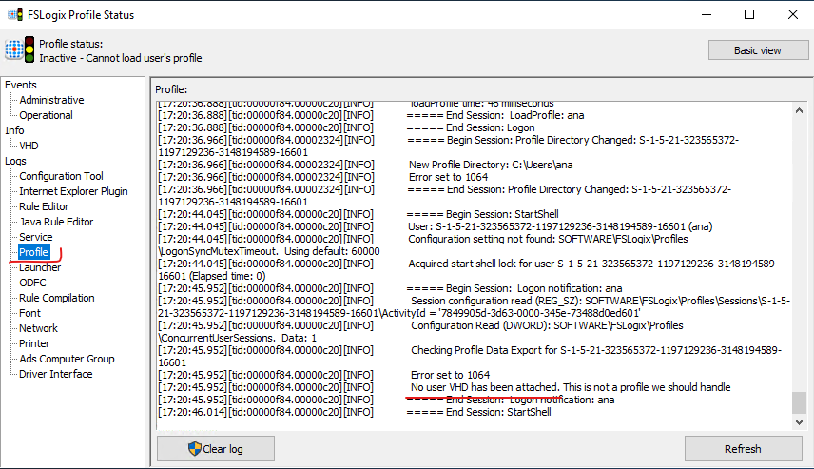Open Launcher log
Image resolution: width=814 pixels, height=469 pixels.
point(40,267)
